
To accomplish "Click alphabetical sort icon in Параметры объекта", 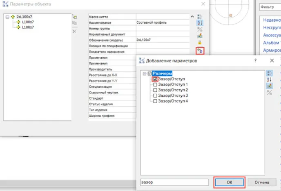I will click(x=200, y=23).
